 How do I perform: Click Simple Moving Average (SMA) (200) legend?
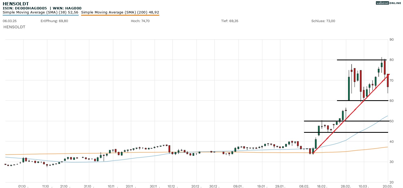pos(120,12)
